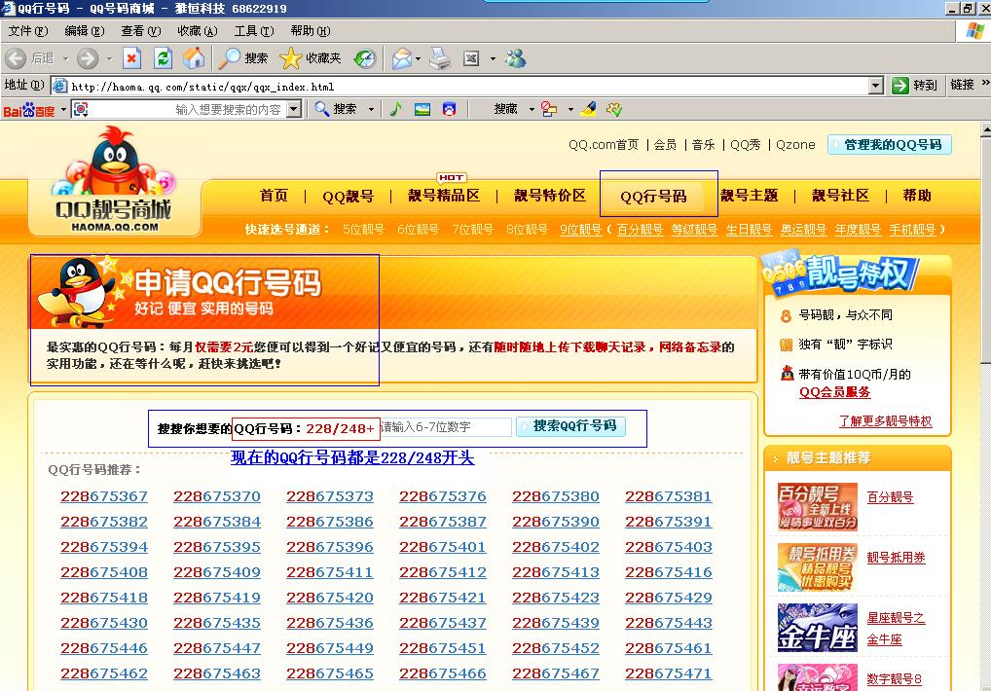Open the Baidu search box history dropdown
This screenshot has width=991, height=691.
pyautogui.click(x=292, y=108)
